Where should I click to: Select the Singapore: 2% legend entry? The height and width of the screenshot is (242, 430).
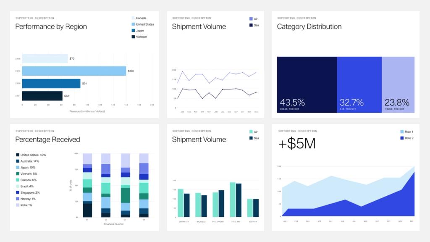pos(28,192)
